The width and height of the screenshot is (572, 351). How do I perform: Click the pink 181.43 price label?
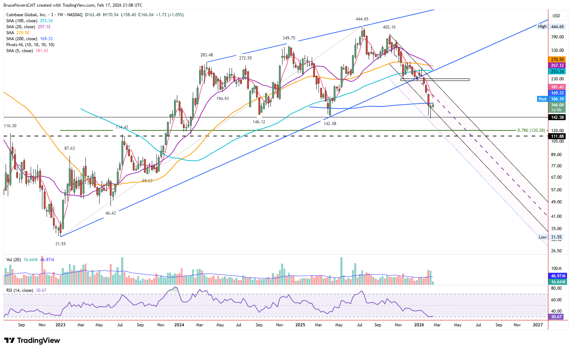click(557, 87)
